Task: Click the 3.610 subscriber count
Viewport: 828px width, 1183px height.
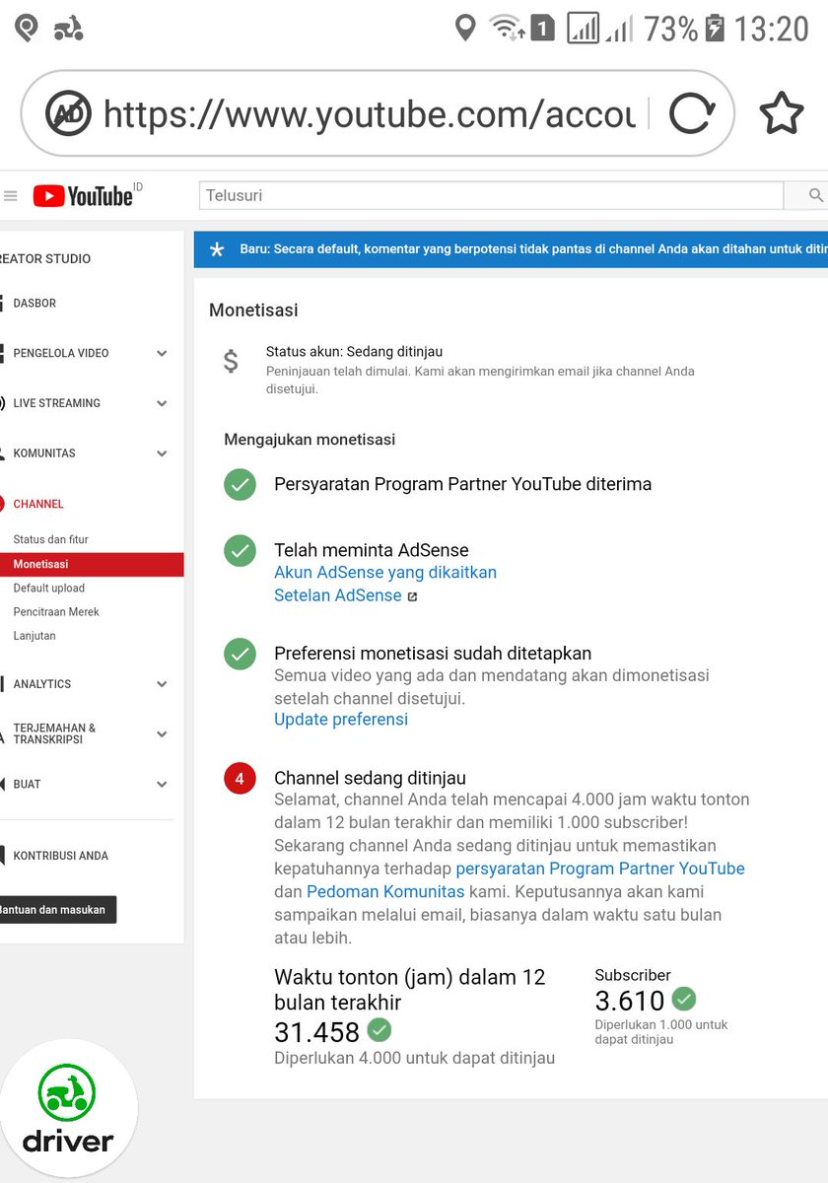Action: (x=630, y=1002)
